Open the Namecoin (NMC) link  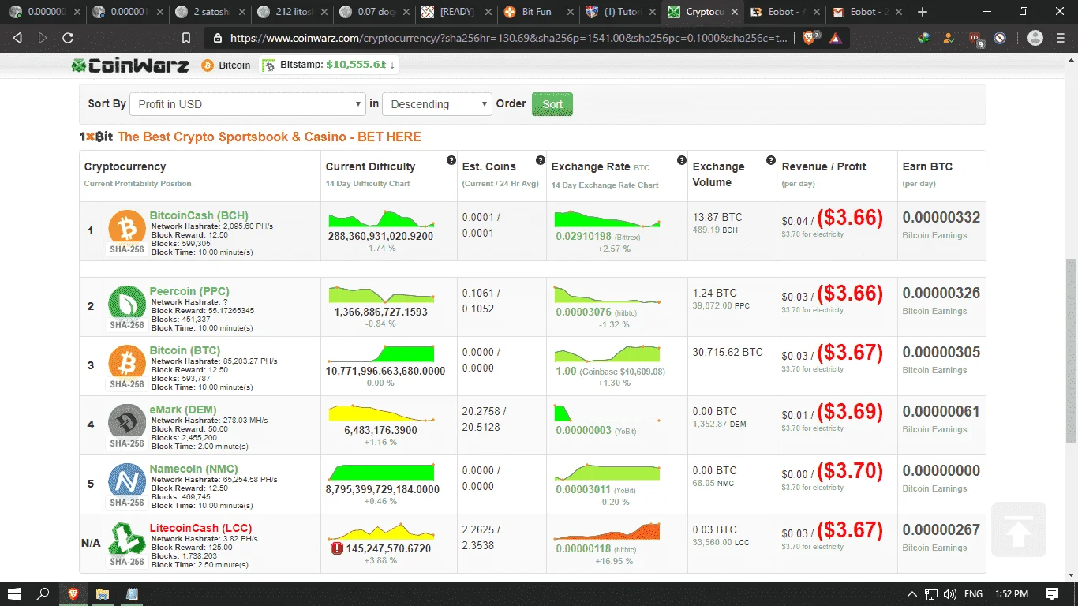tap(194, 469)
